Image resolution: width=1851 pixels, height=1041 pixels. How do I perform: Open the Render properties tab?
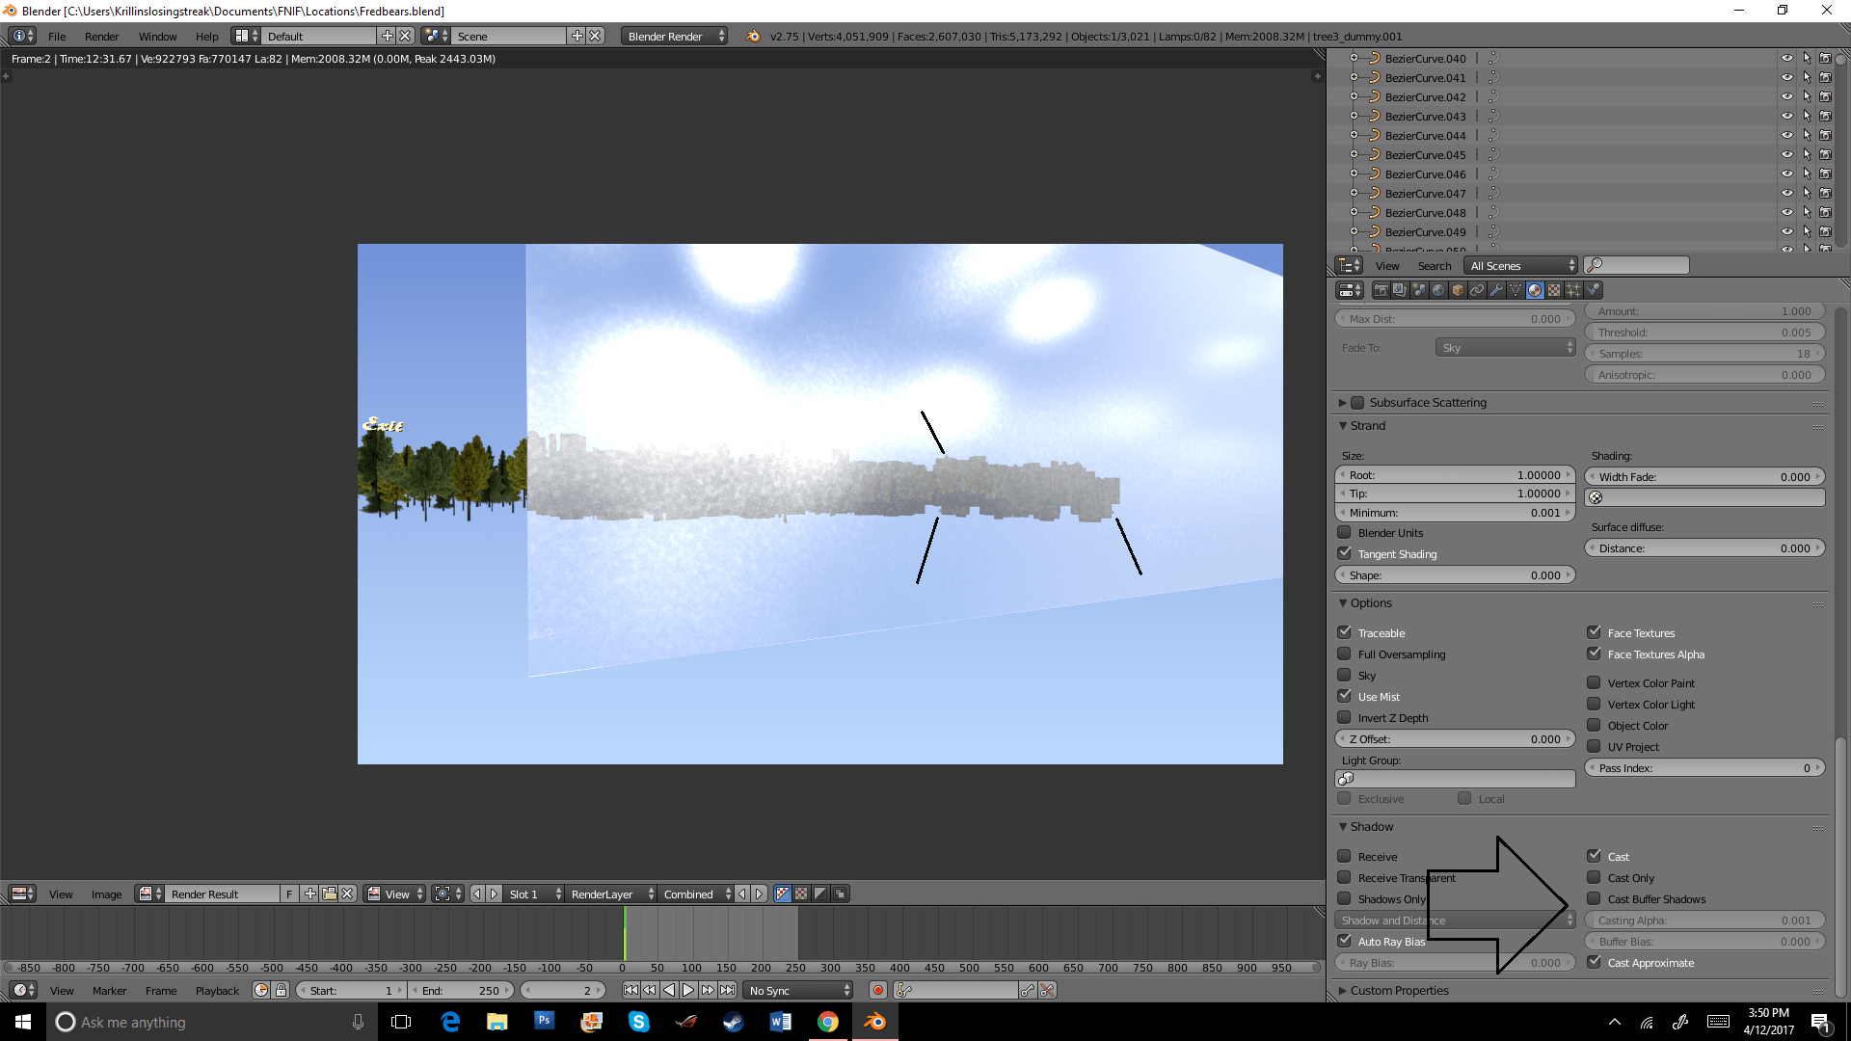(x=1382, y=290)
